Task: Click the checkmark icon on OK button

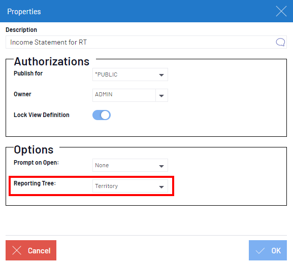Action: point(260,251)
